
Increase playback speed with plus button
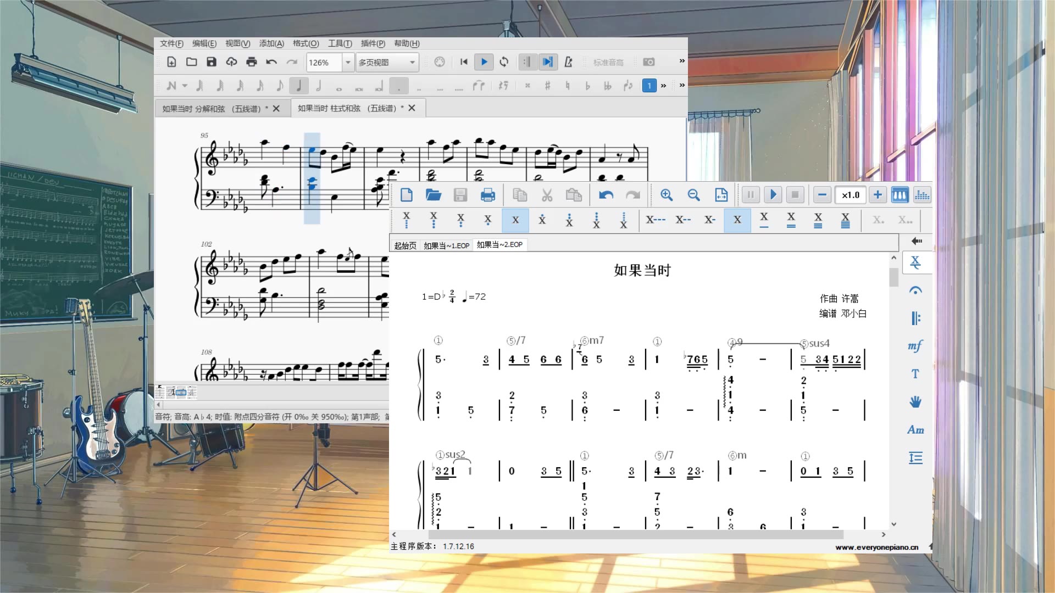(x=878, y=195)
